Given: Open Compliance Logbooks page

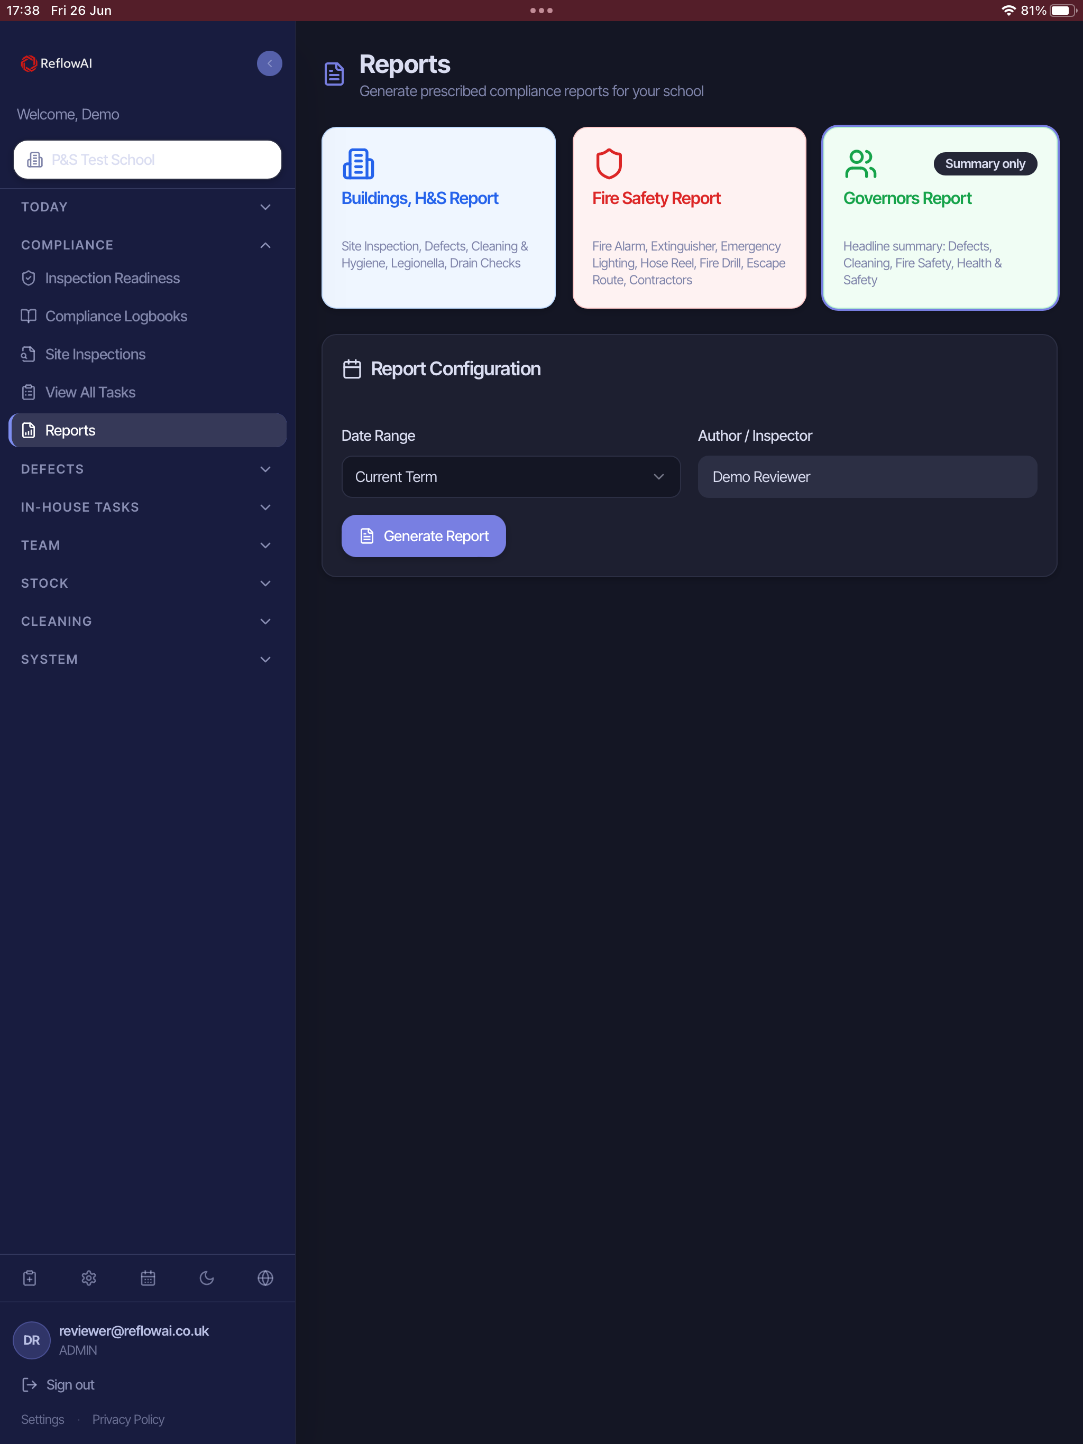Looking at the screenshot, I should [148, 316].
